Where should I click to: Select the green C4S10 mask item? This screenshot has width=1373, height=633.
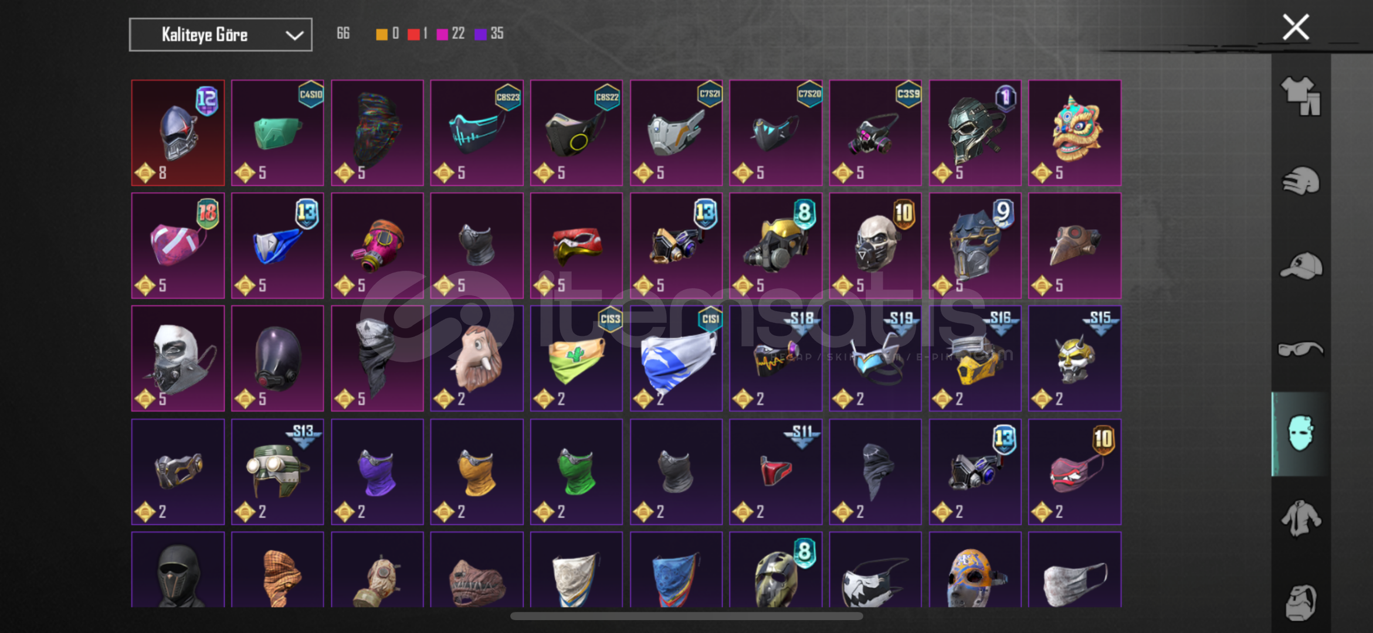277,133
